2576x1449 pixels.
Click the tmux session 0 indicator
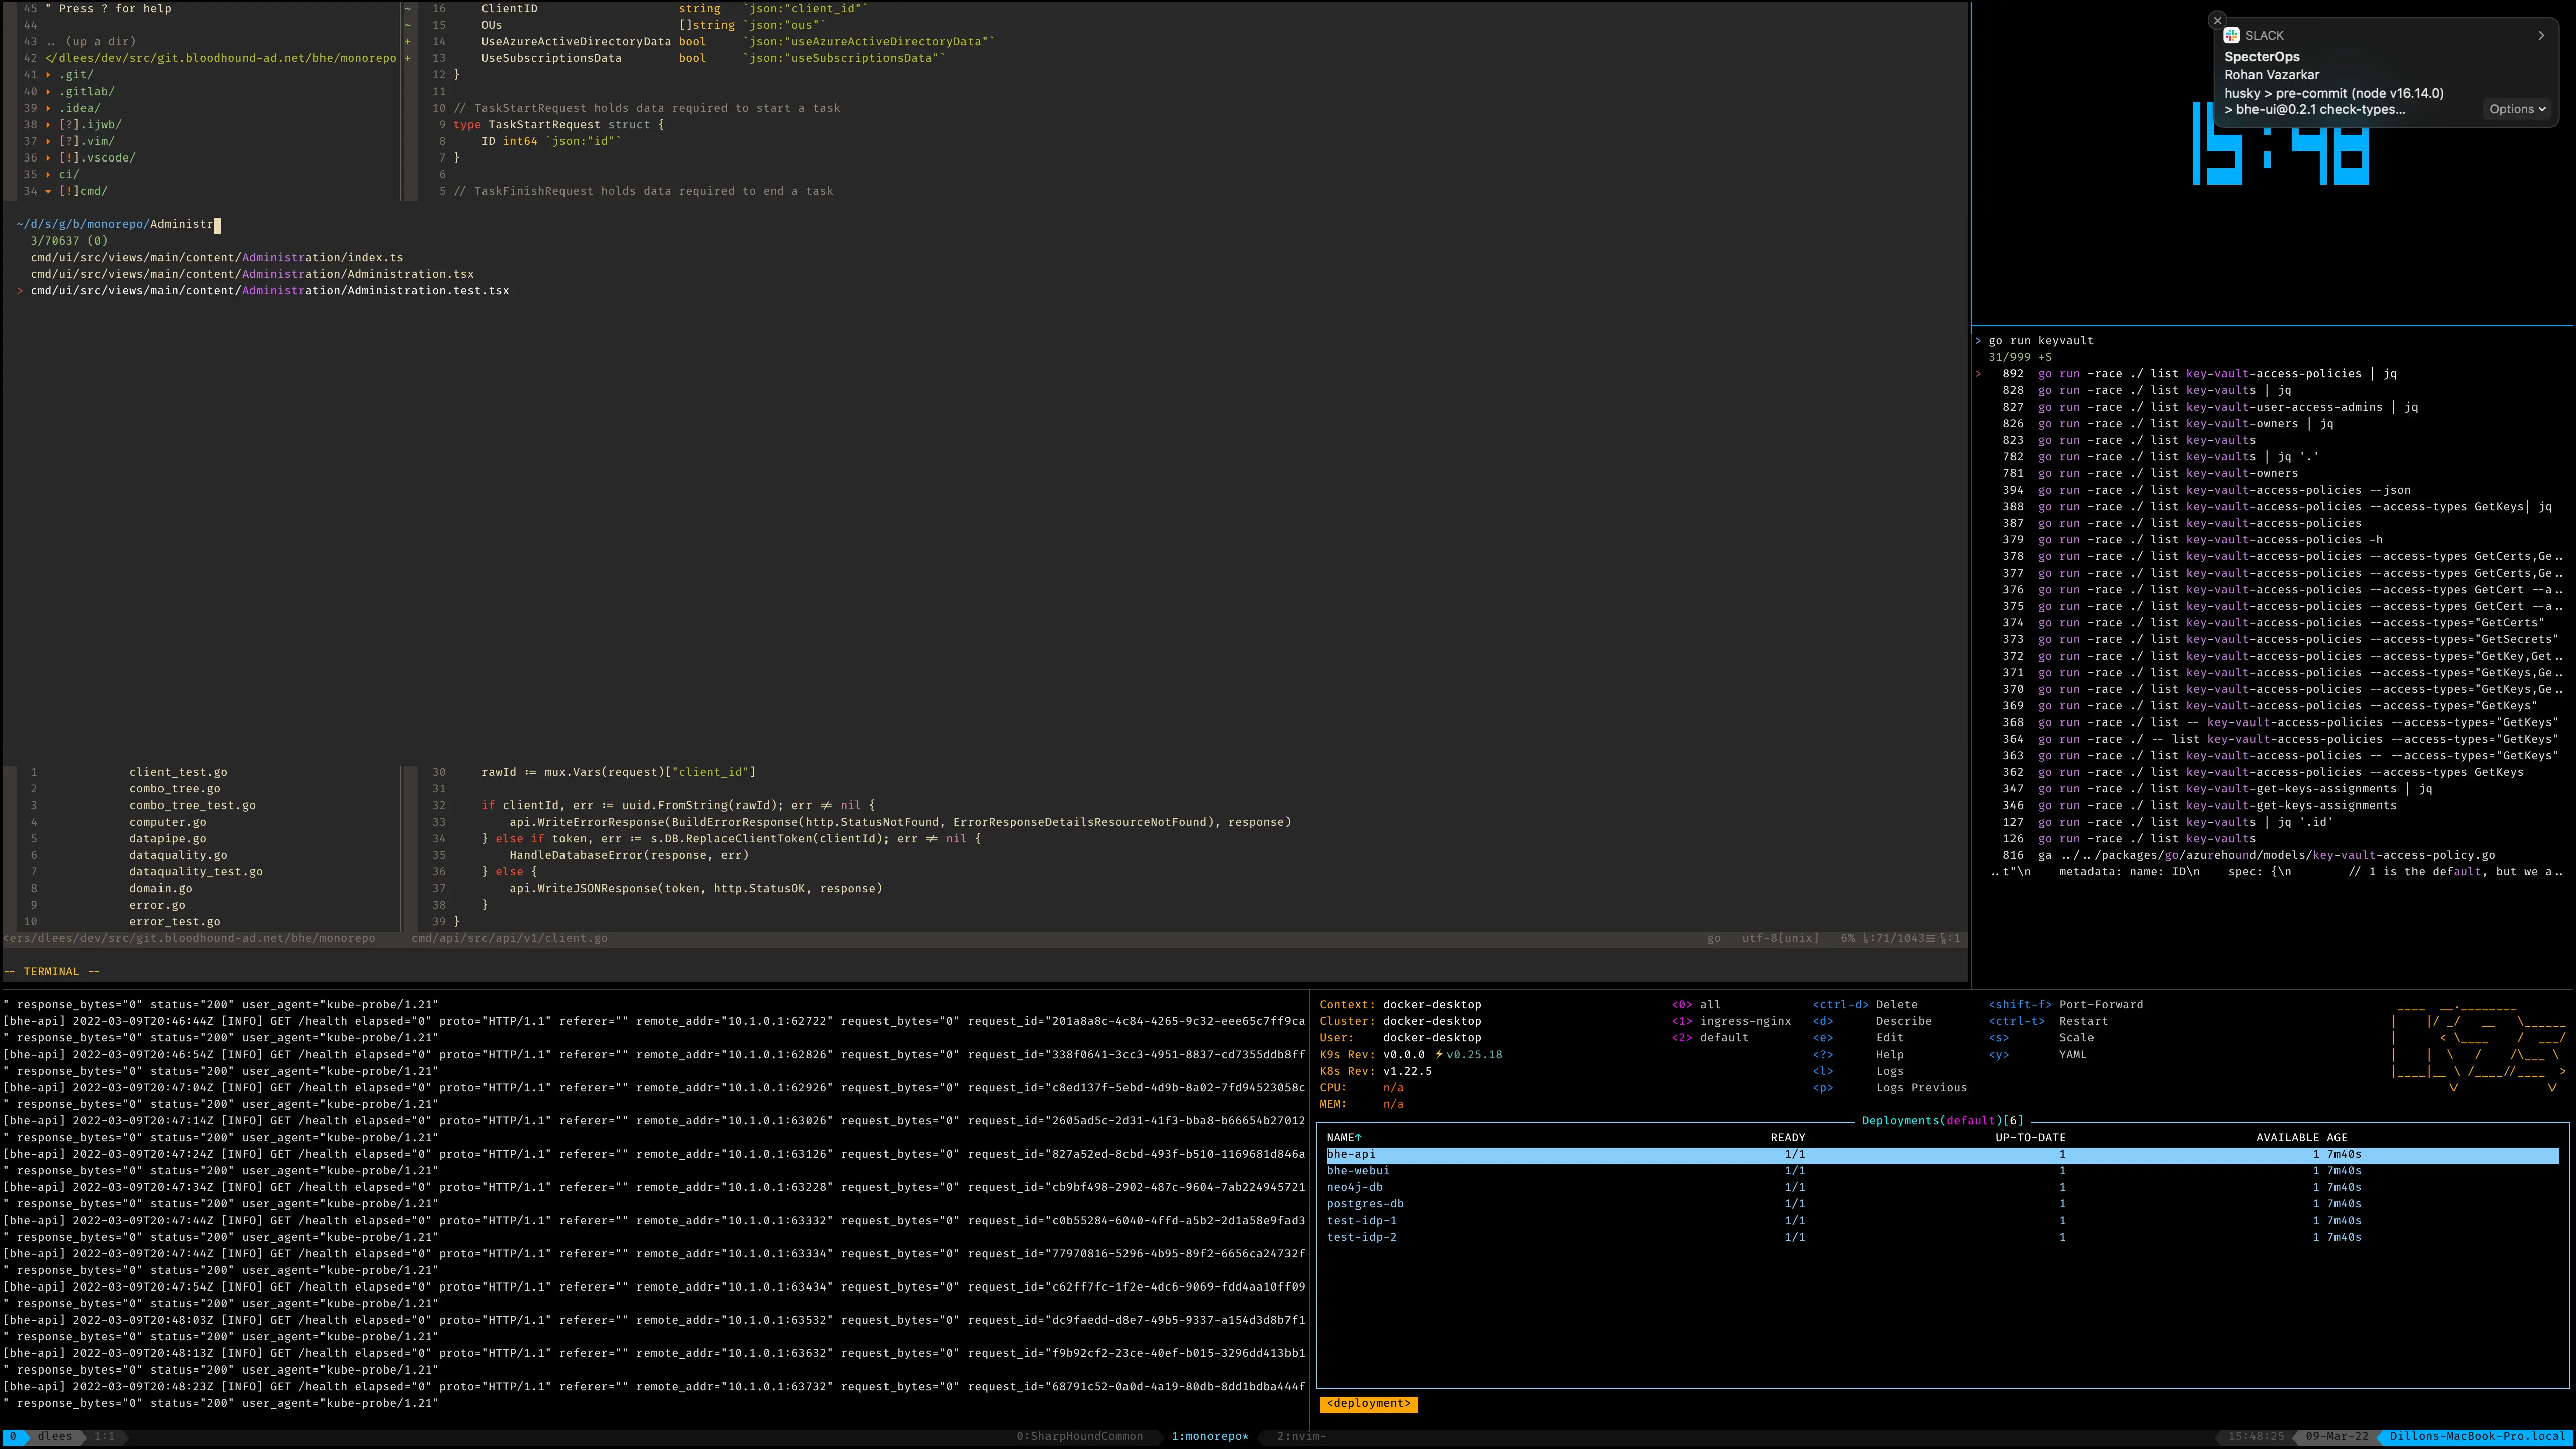pos(13,1437)
